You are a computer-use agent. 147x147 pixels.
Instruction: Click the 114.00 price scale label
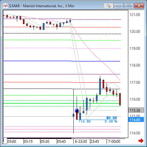tap(135, 133)
